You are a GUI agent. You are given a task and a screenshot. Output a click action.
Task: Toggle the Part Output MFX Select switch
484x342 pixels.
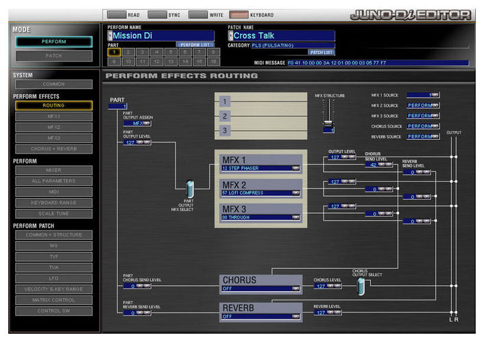[x=190, y=189]
